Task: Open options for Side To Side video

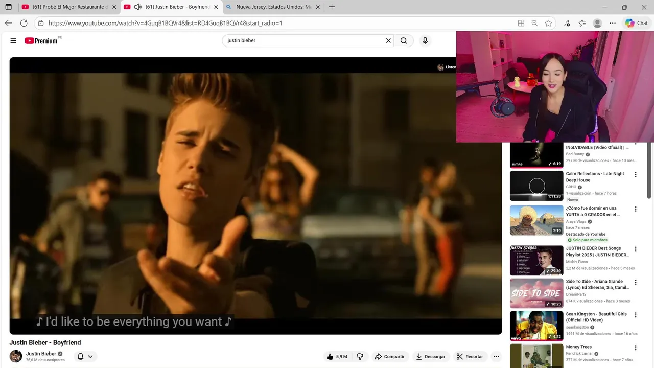Action: point(636,282)
